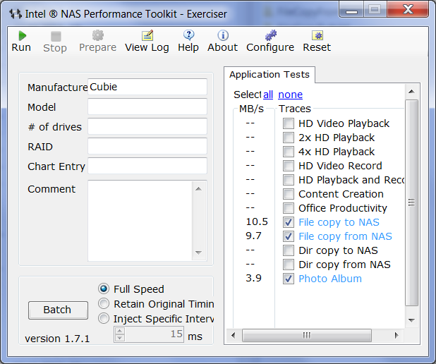
Task: Open the About info icon
Action: [x=223, y=35]
